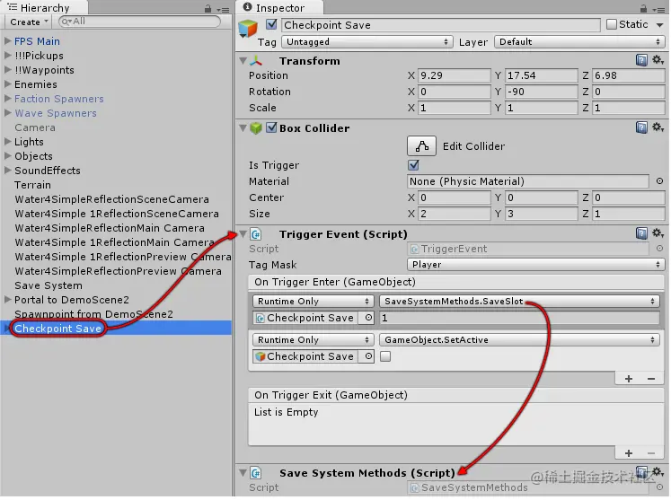Select Portal to DemoScene2 in hierarchy
Image resolution: width=671 pixels, height=500 pixels.
click(72, 300)
